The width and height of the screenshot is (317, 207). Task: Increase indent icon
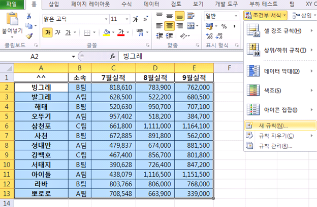pos(169,36)
